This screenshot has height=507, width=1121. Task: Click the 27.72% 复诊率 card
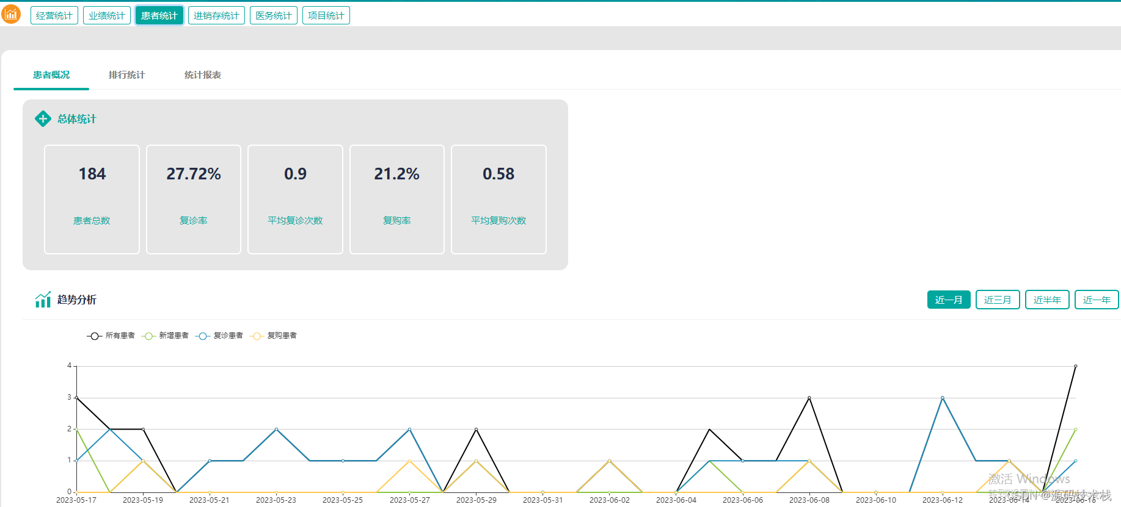pyautogui.click(x=194, y=200)
